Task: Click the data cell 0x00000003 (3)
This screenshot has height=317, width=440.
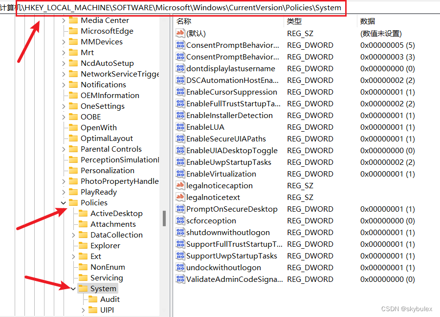Action: [x=388, y=57]
